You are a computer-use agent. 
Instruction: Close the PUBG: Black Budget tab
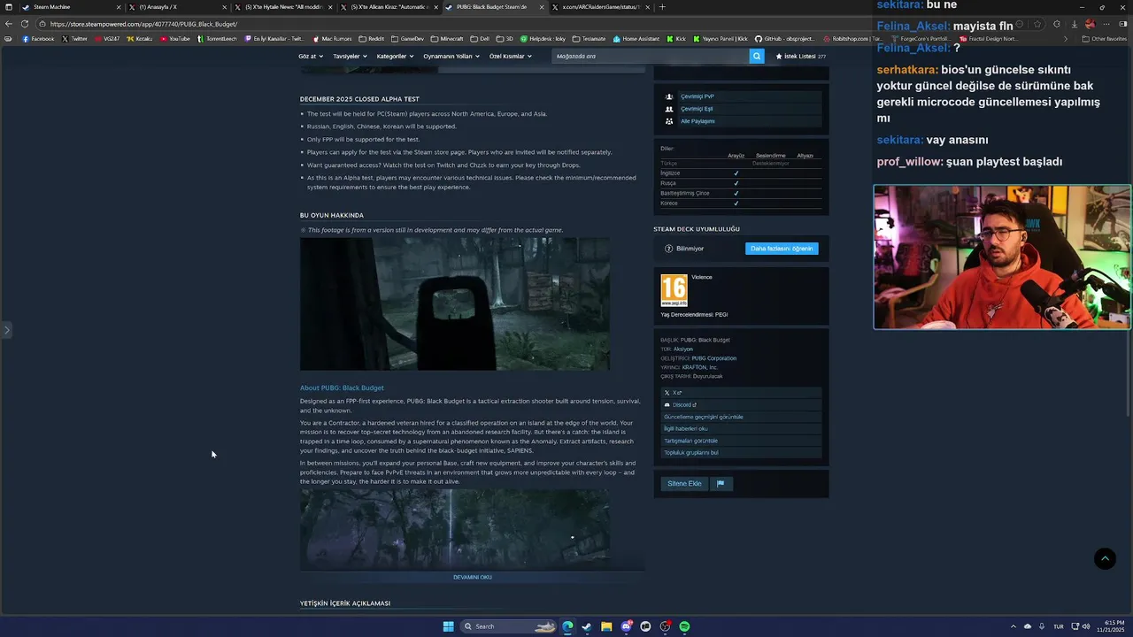point(542,7)
